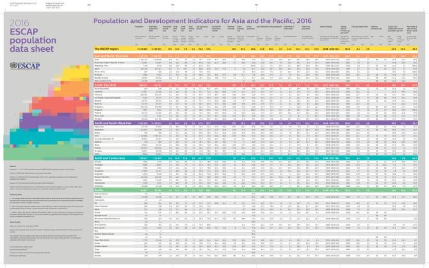Select 'Northern Mariana Islands' row label
This screenshot has height=268, width=429.
tap(104, 234)
